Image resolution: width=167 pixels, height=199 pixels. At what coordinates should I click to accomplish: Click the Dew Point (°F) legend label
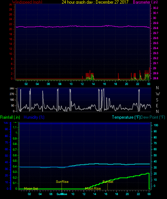pyautogui.click(x=153, y=117)
